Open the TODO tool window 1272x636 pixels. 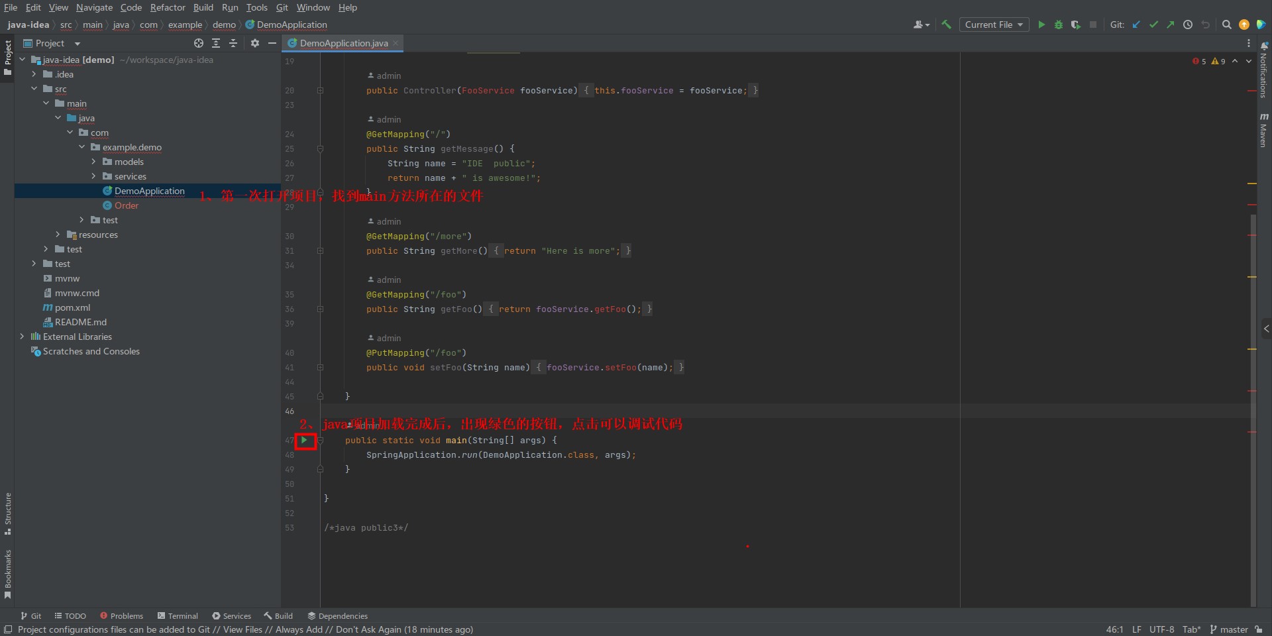point(70,615)
